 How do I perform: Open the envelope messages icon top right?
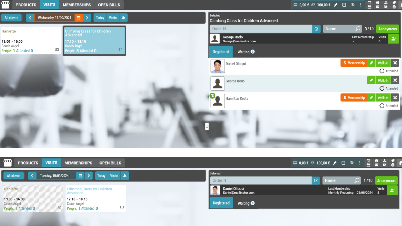[377, 7]
